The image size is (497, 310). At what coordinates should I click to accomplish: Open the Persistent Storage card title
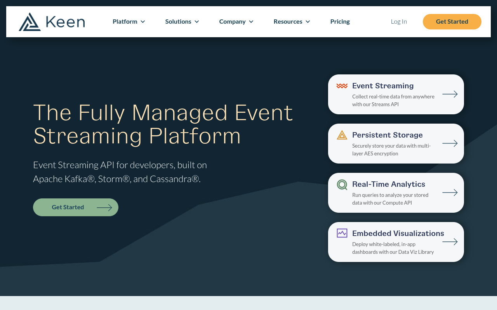click(x=388, y=135)
